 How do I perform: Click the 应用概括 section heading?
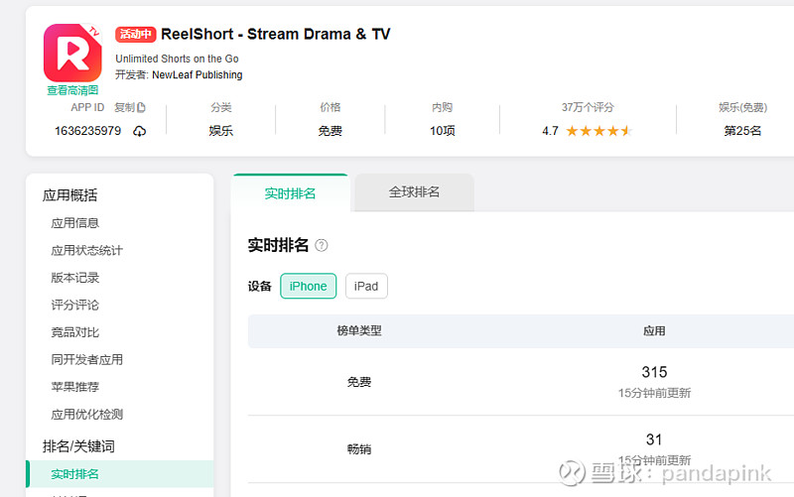69,195
